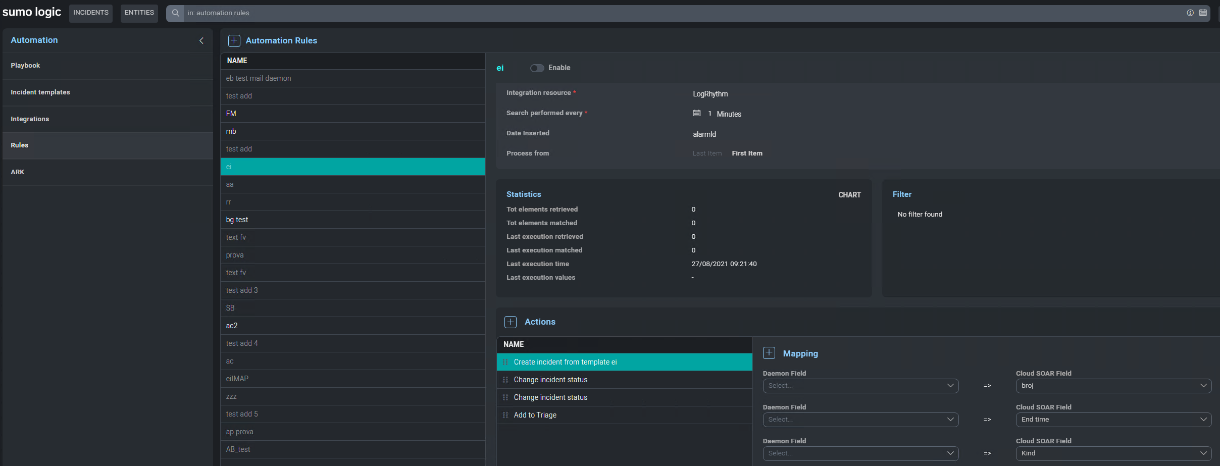
Task: Click the info icon in the top-right corner
Action: click(x=1190, y=13)
